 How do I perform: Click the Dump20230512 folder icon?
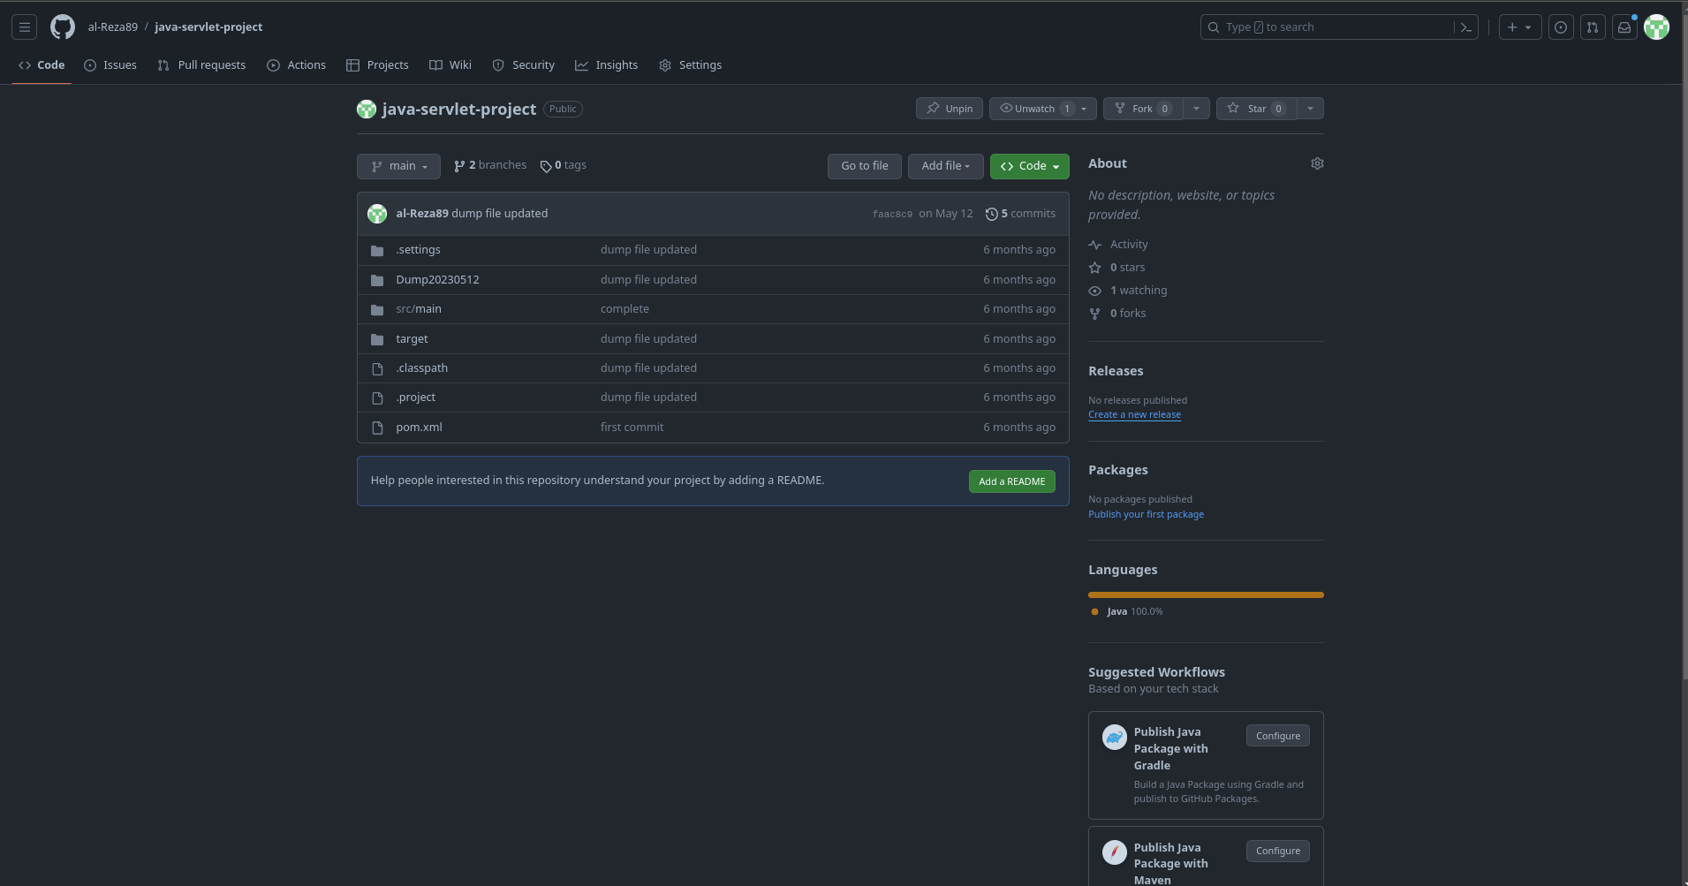tap(377, 280)
